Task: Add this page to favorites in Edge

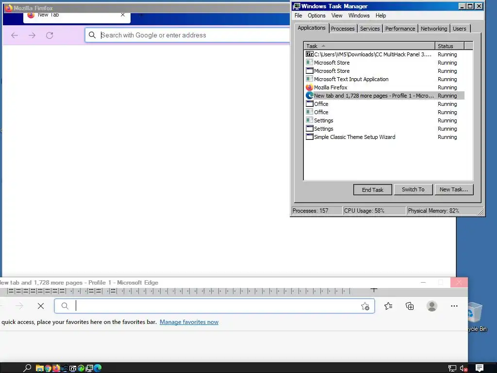Action: coord(365,306)
